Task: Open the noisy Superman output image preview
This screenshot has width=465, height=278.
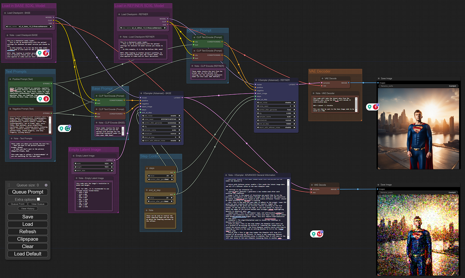Action: [x=418, y=235]
